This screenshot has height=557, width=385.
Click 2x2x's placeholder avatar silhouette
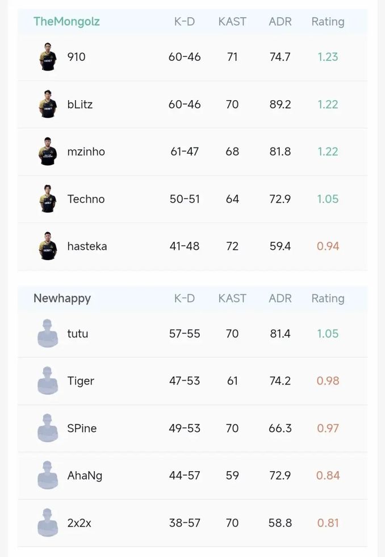pyautogui.click(x=48, y=522)
